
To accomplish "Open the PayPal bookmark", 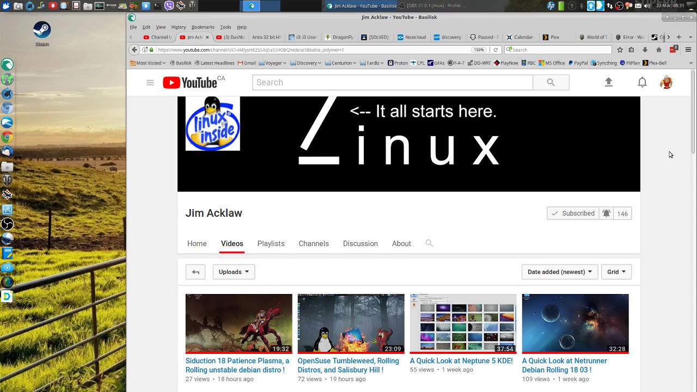I will [x=578, y=63].
